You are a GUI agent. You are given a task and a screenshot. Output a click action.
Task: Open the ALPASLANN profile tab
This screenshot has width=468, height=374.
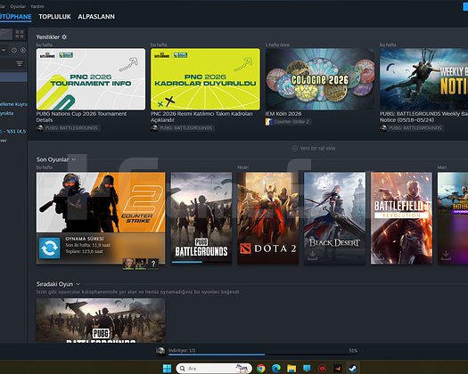pos(96,17)
